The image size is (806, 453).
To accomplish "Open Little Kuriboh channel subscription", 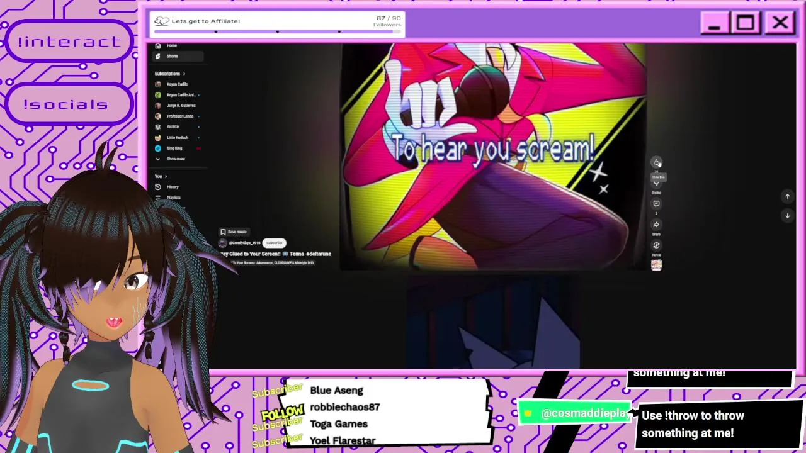I will pos(178,138).
